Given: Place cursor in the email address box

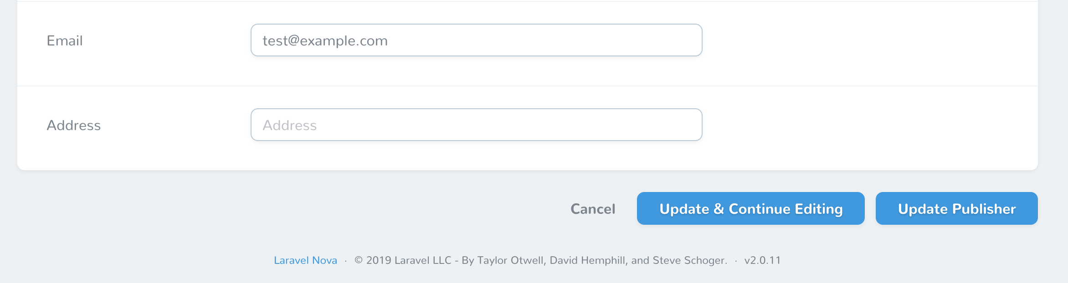Looking at the screenshot, I should coord(476,40).
